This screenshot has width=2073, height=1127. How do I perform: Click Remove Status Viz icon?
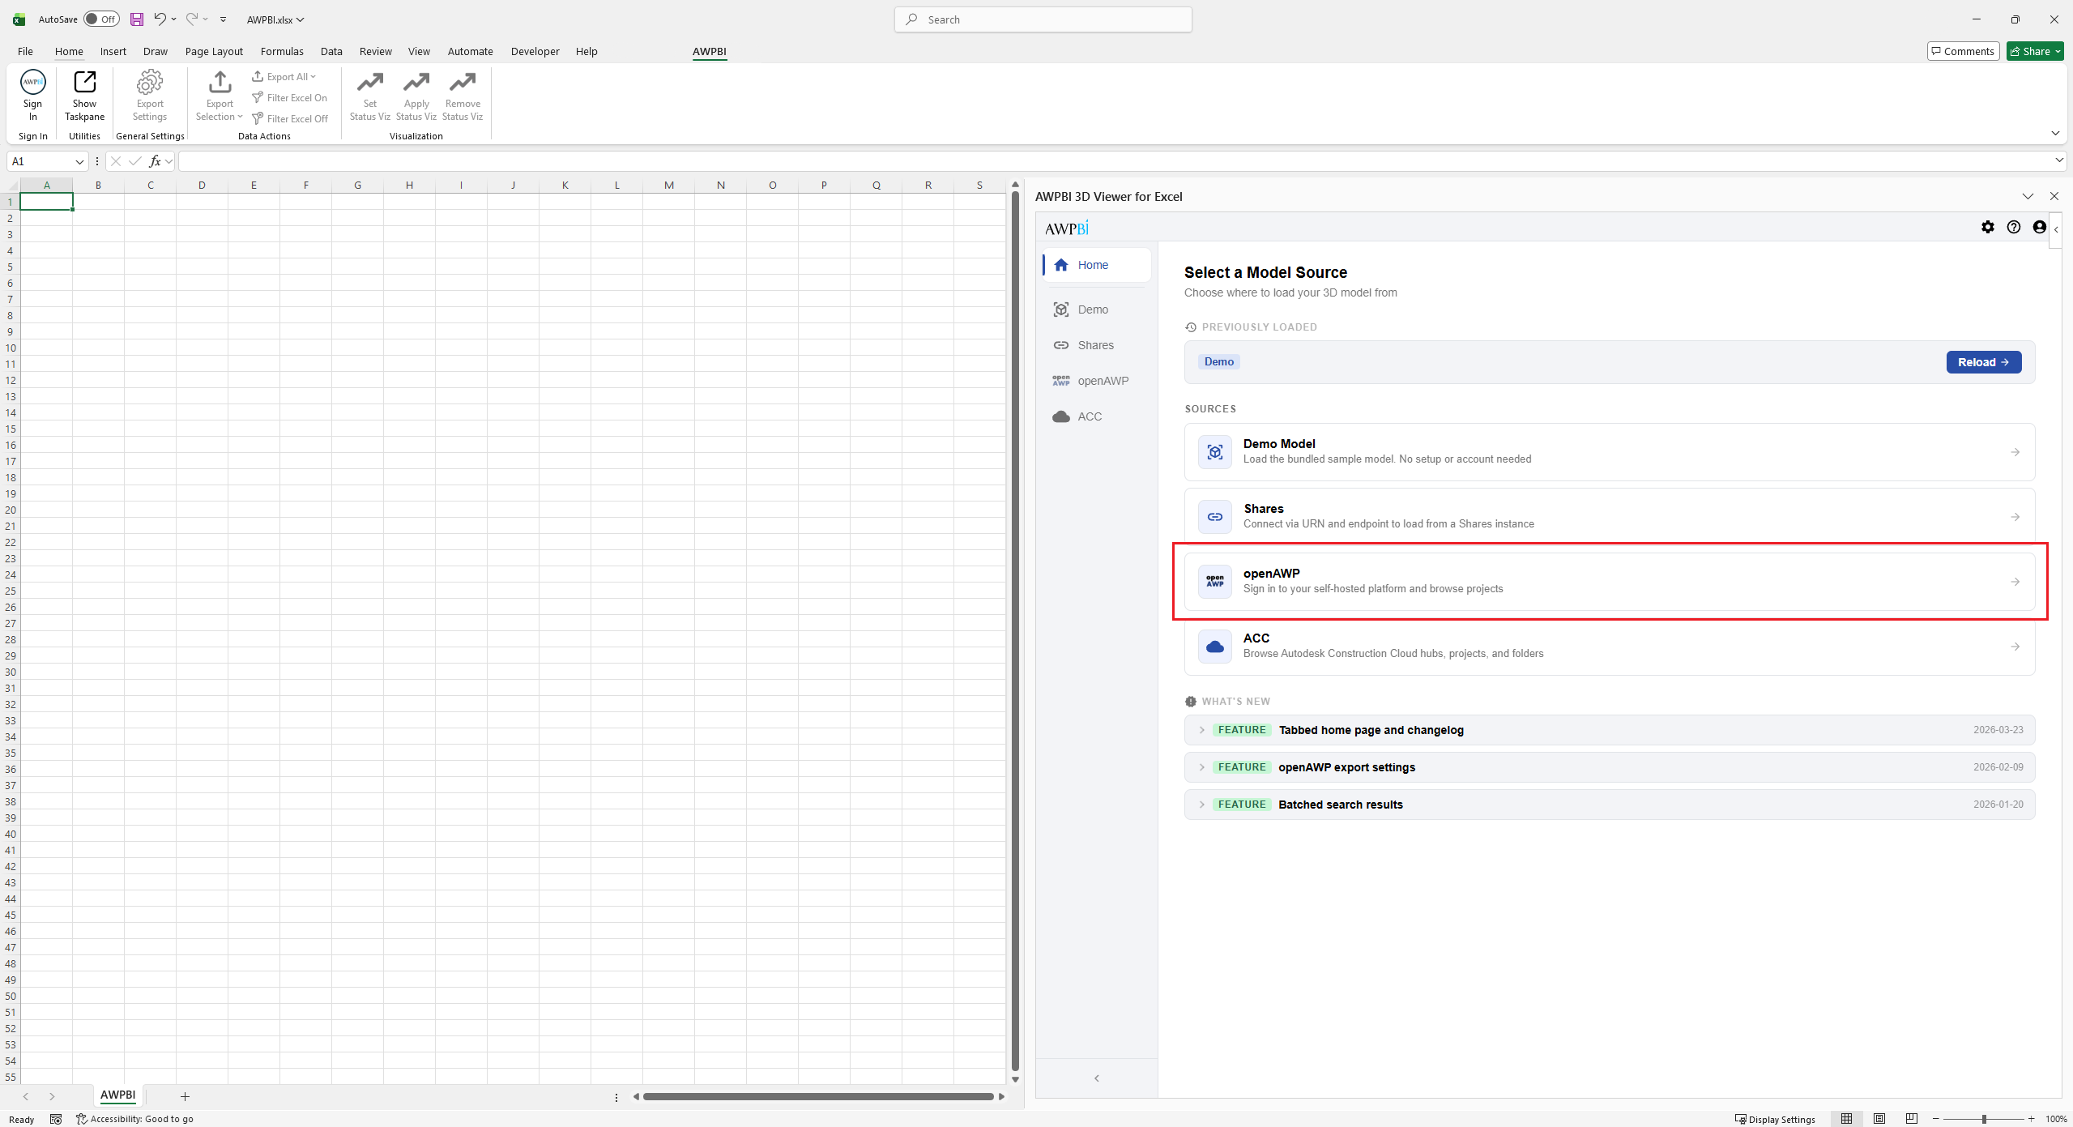tap(463, 82)
